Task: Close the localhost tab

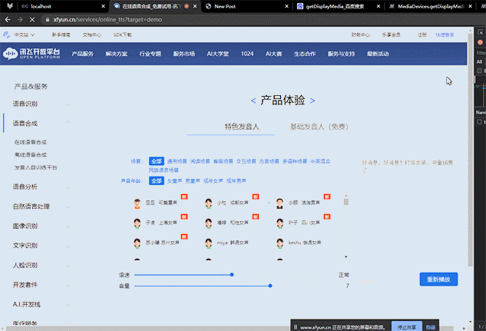Action: [103, 6]
